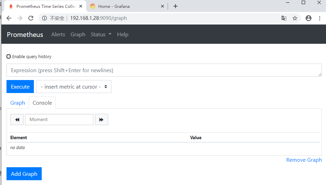Click the 'no data' table row

click(x=164, y=148)
